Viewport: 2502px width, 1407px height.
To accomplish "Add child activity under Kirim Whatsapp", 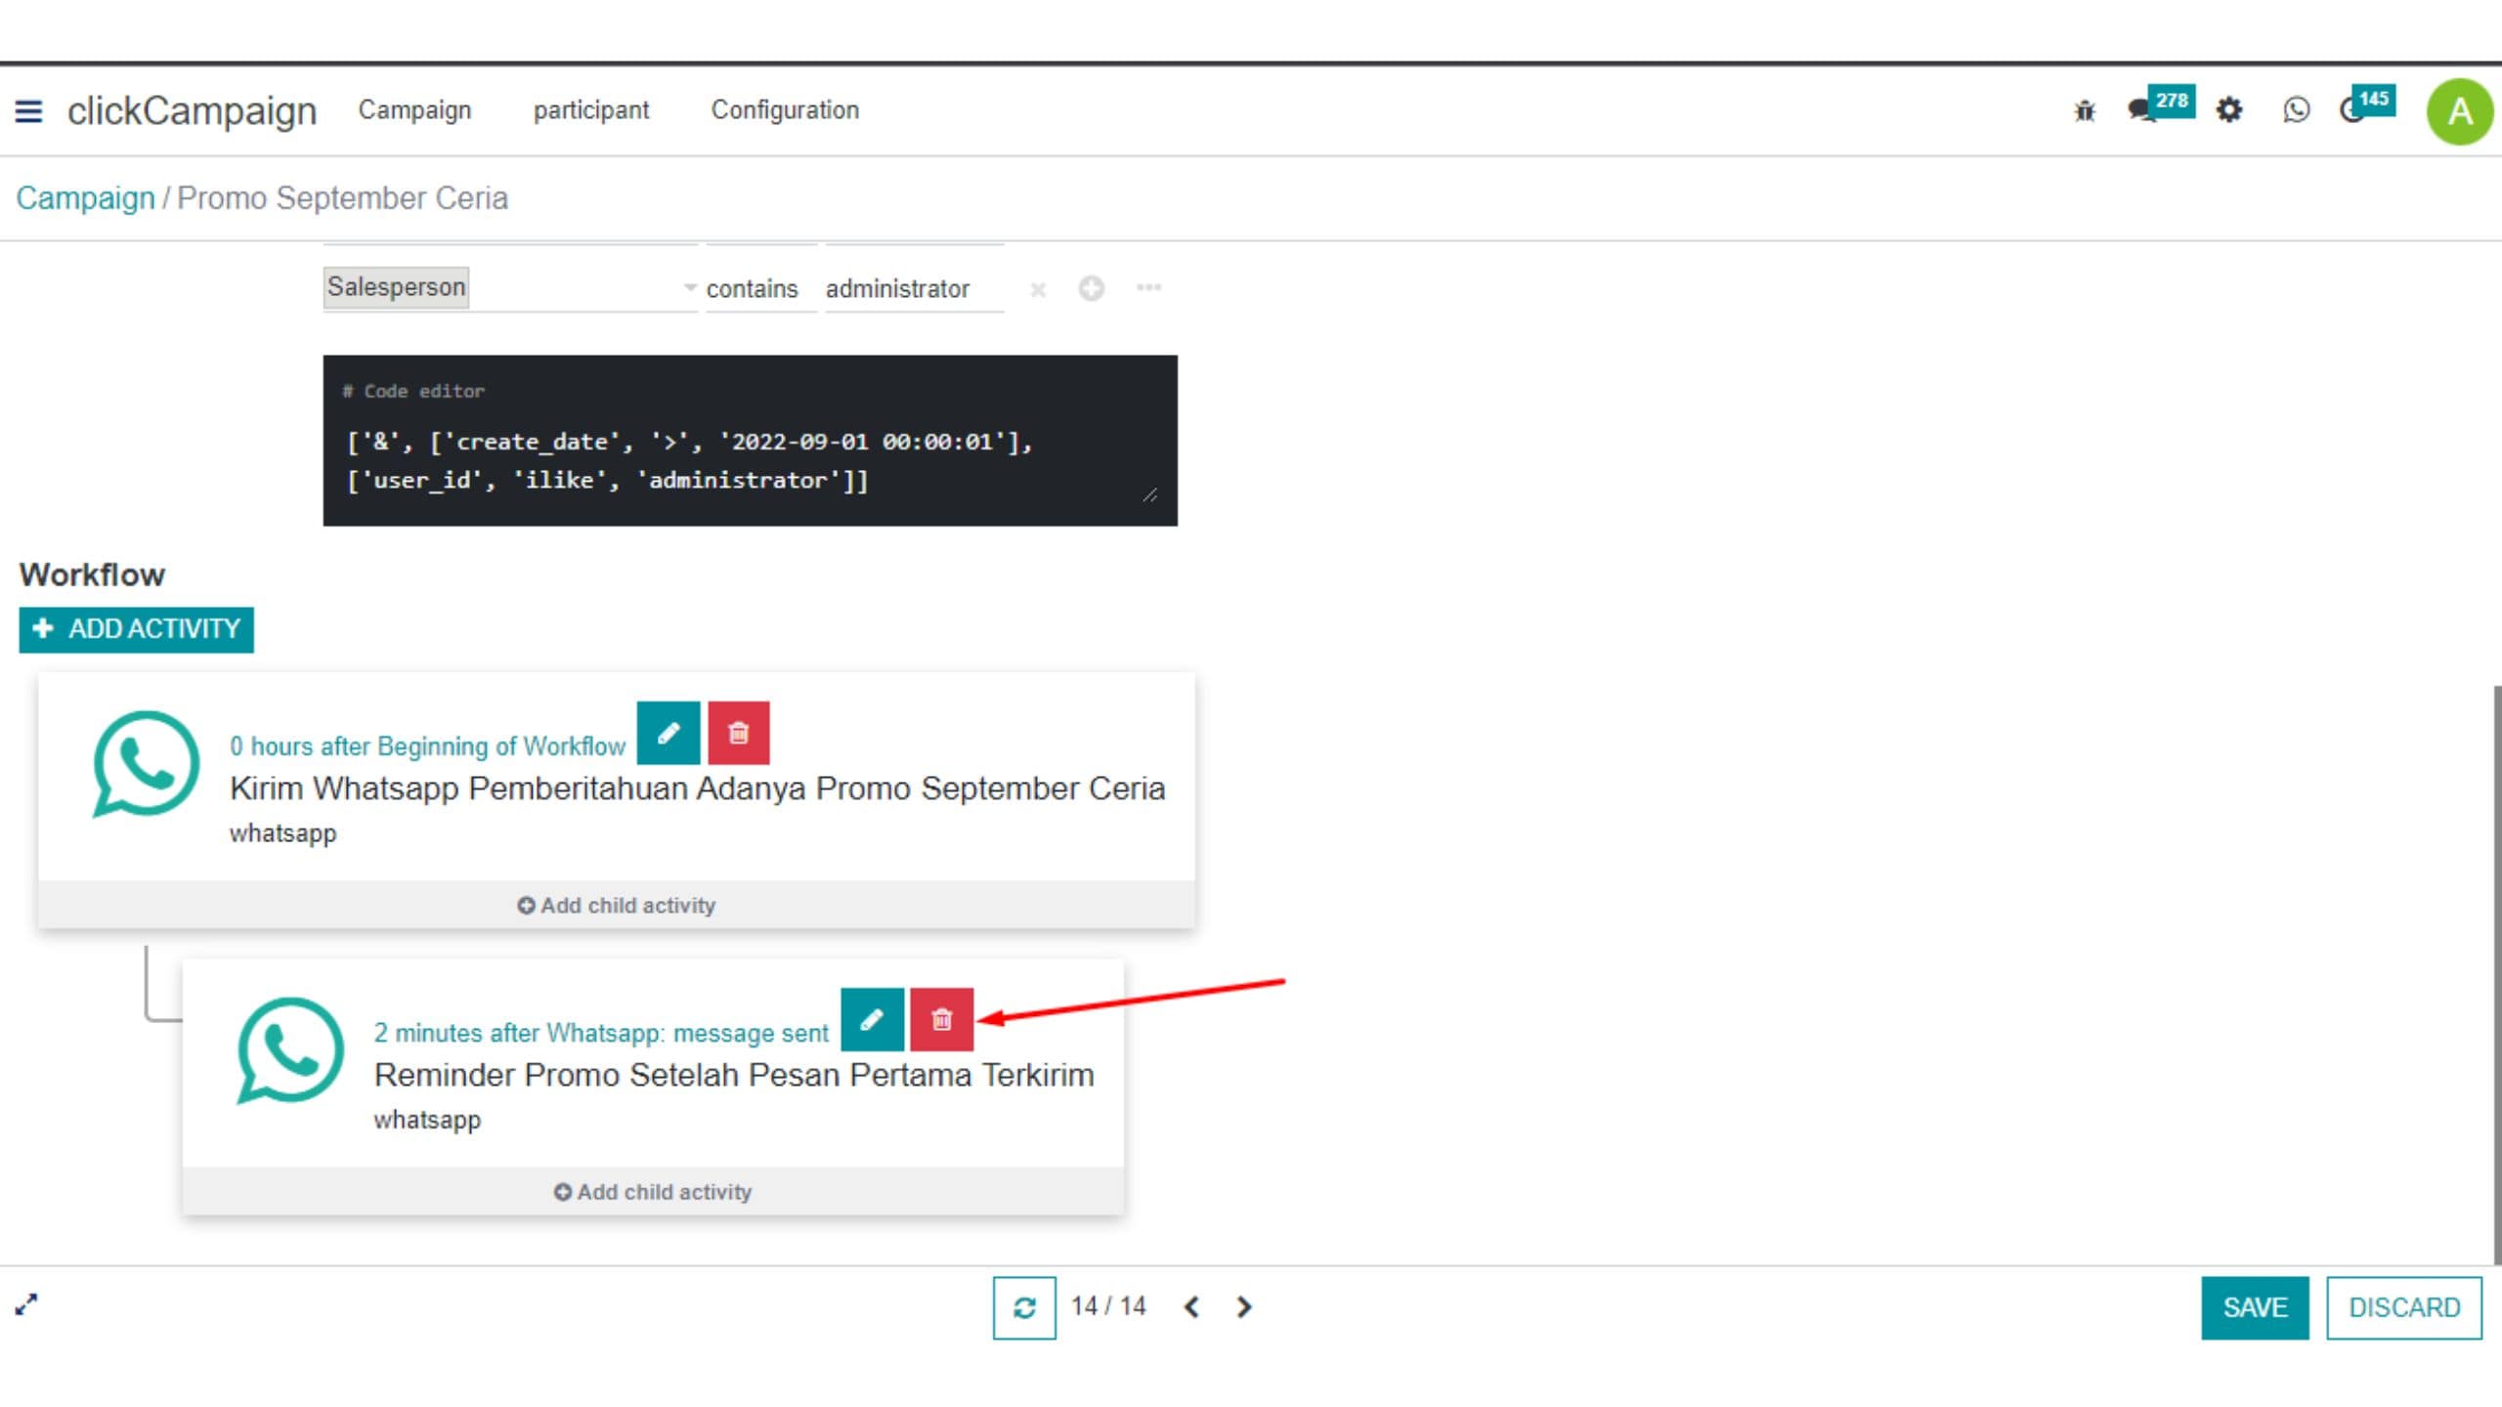I will [x=617, y=906].
